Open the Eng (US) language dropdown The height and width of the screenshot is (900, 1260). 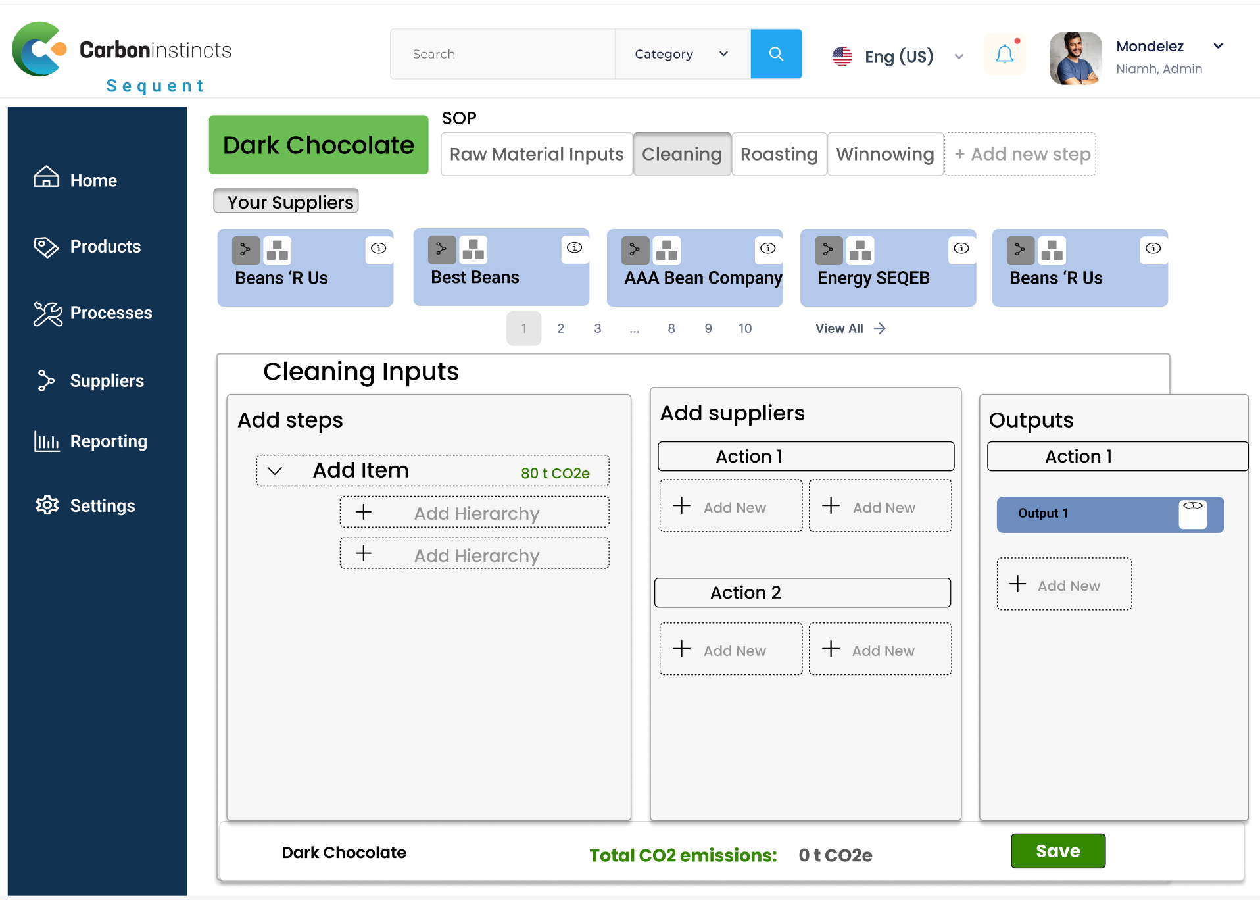click(959, 57)
